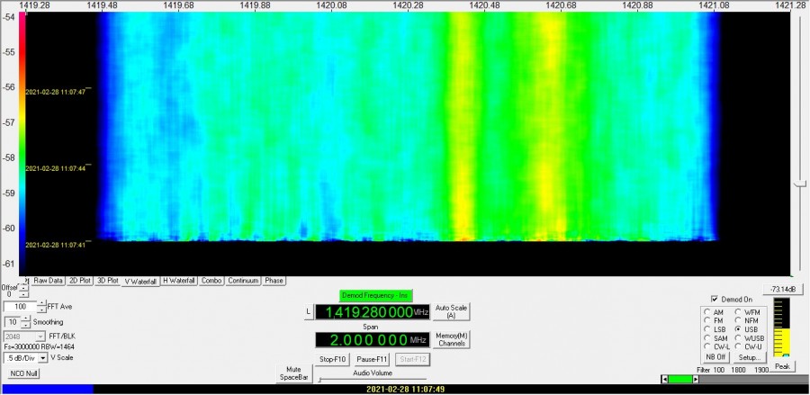Click the demod frequency display field
The height and width of the screenshot is (395, 810).
369,312
